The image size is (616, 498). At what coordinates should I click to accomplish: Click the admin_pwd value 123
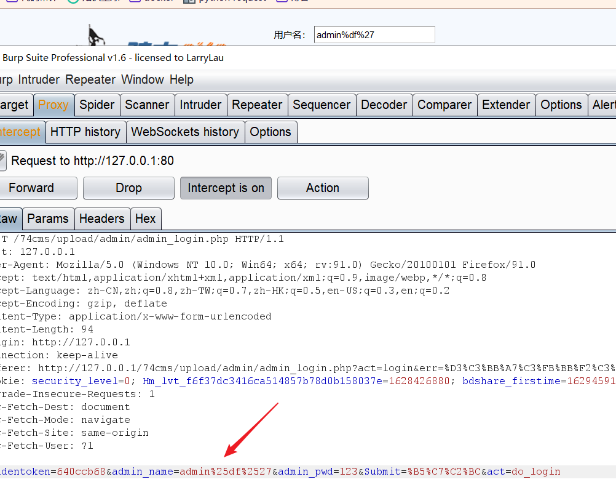(x=349, y=472)
